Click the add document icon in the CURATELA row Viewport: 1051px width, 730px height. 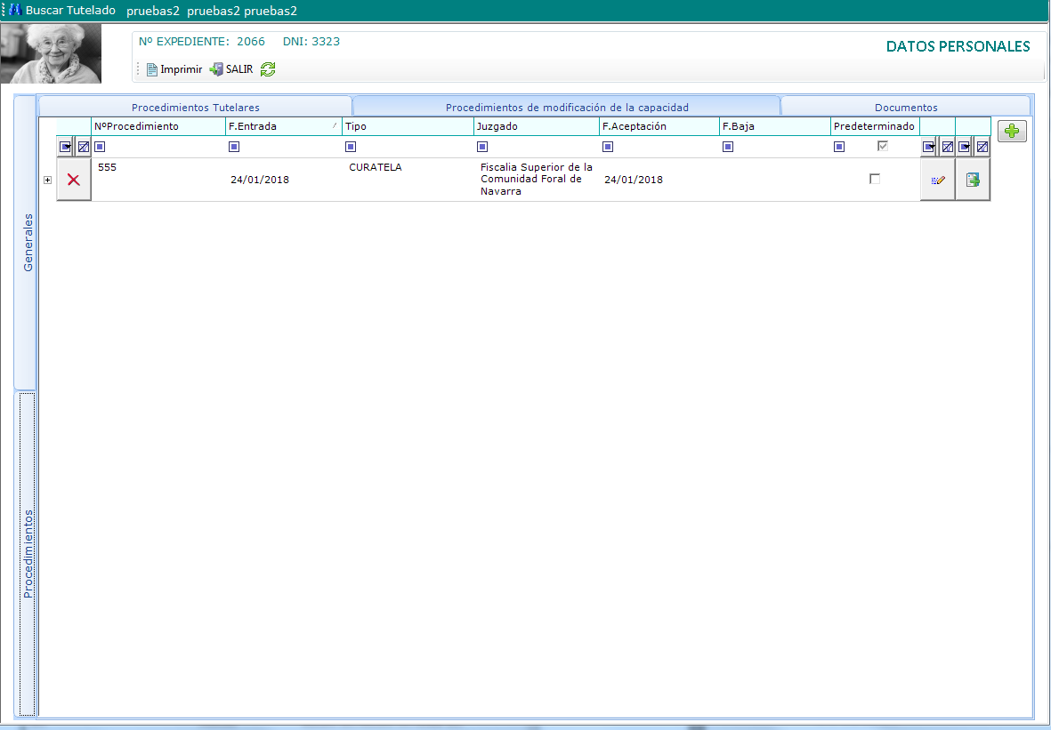[x=973, y=180]
